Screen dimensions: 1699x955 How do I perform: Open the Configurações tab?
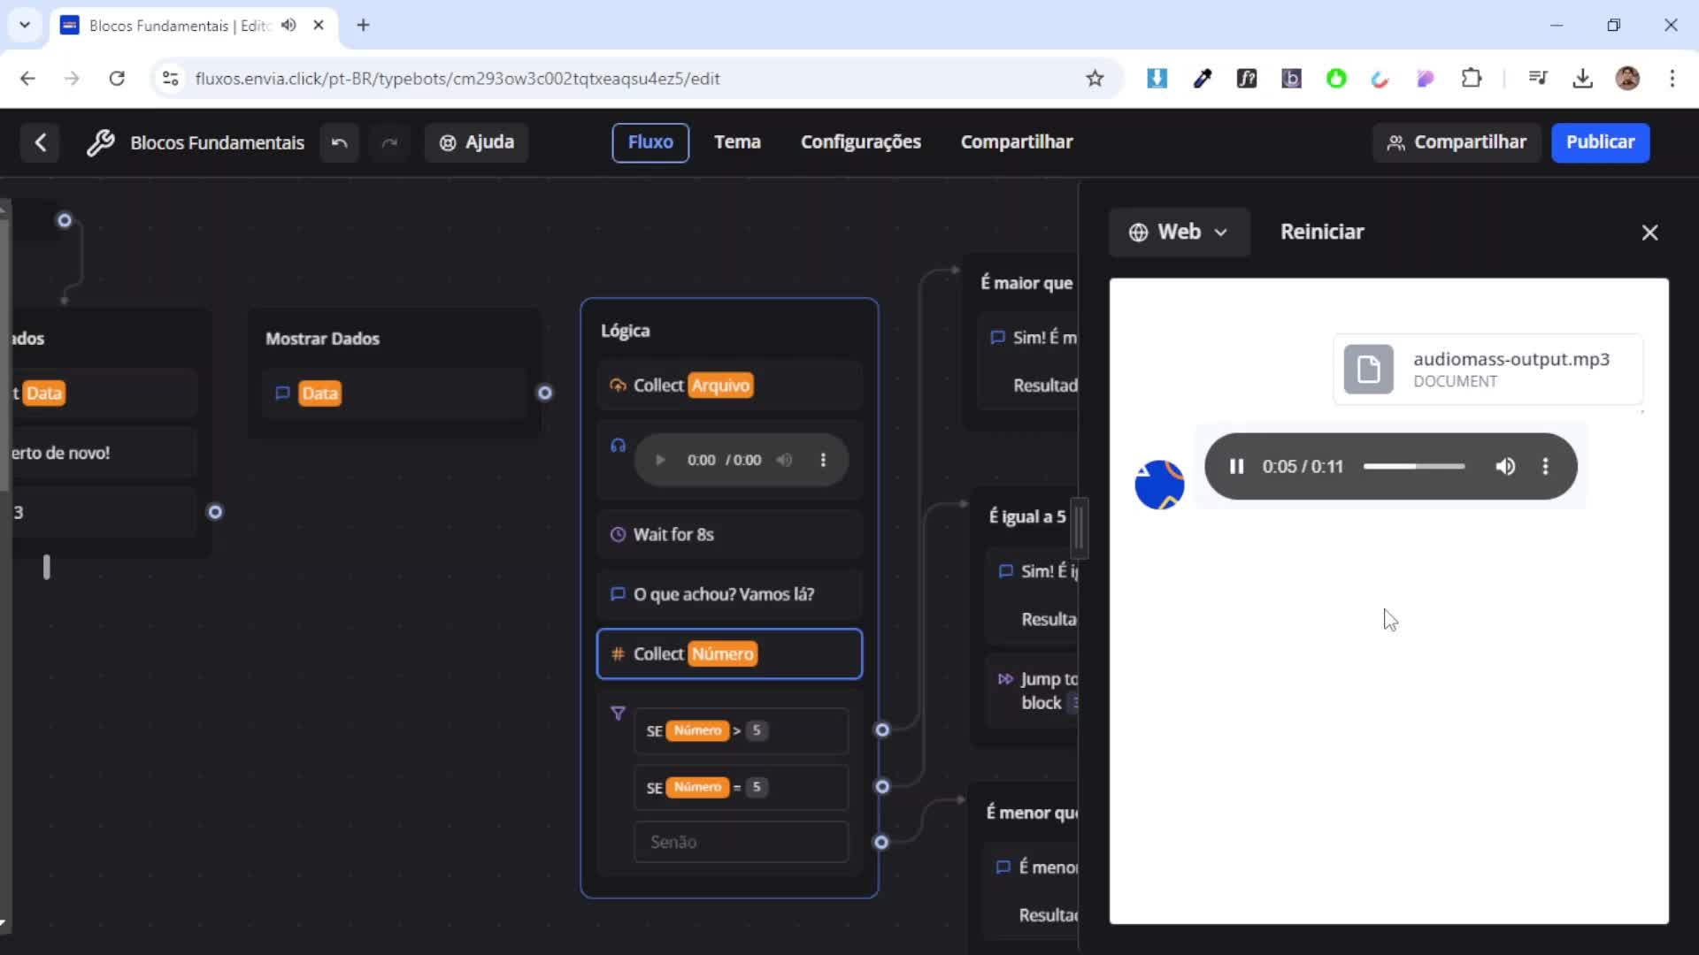[860, 141]
